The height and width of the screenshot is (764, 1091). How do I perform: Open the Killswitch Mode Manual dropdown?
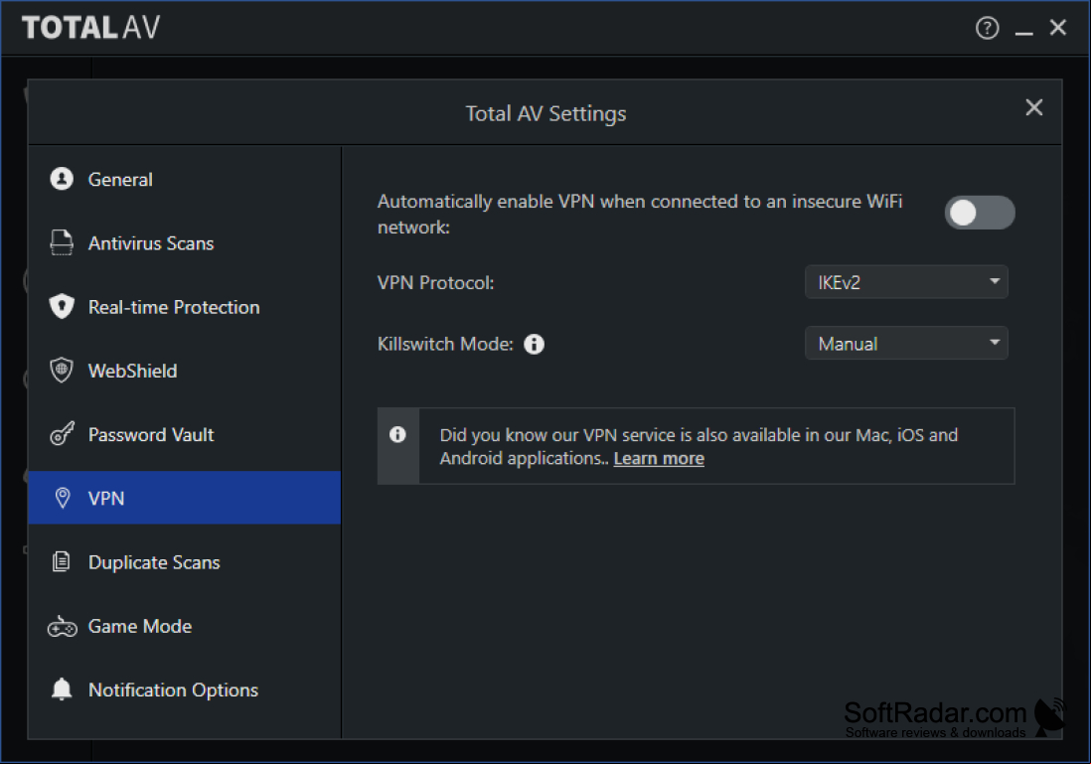pyautogui.click(x=906, y=343)
